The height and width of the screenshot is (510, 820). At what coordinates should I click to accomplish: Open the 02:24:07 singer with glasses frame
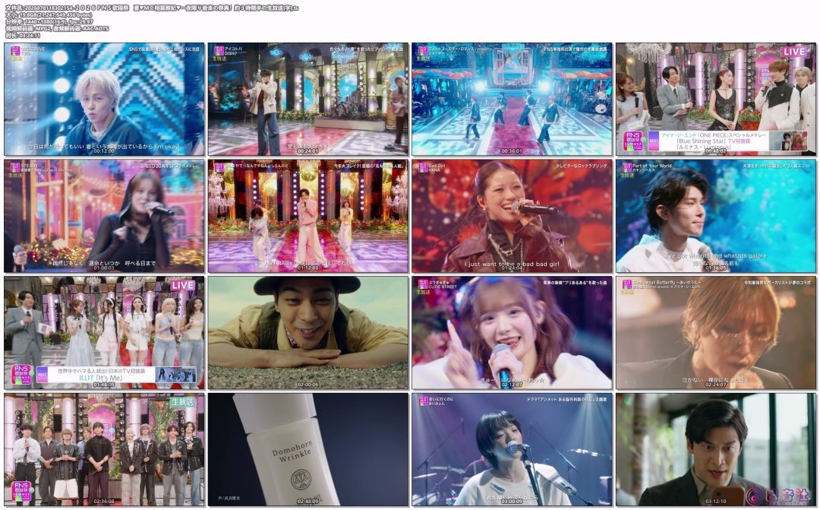click(x=716, y=333)
